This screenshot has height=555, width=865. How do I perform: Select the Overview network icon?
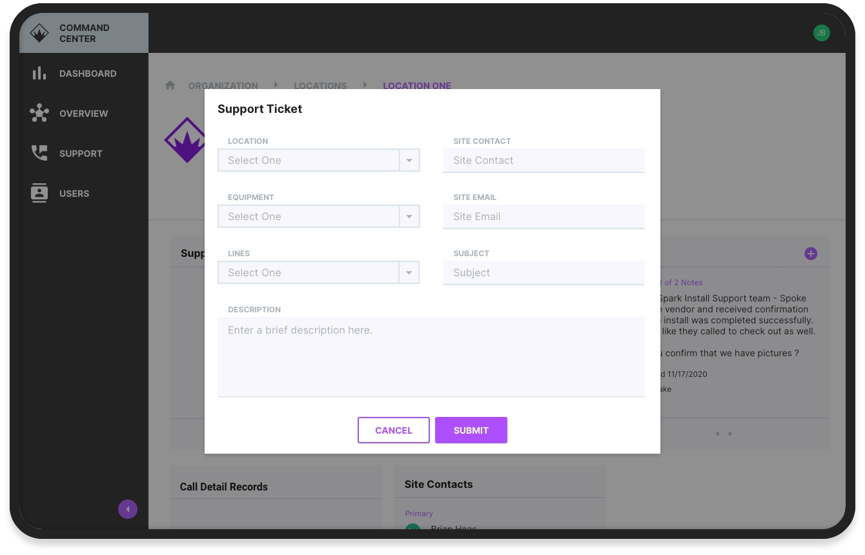pyautogui.click(x=39, y=113)
